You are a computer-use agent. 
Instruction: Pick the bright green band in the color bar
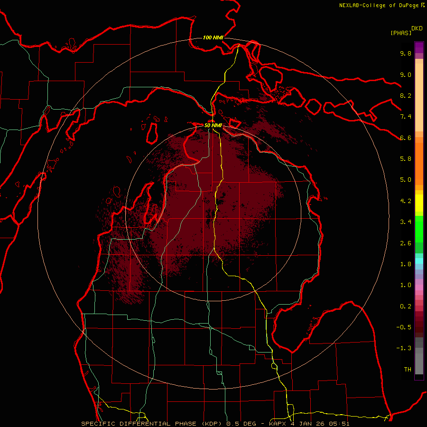pyautogui.click(x=419, y=229)
